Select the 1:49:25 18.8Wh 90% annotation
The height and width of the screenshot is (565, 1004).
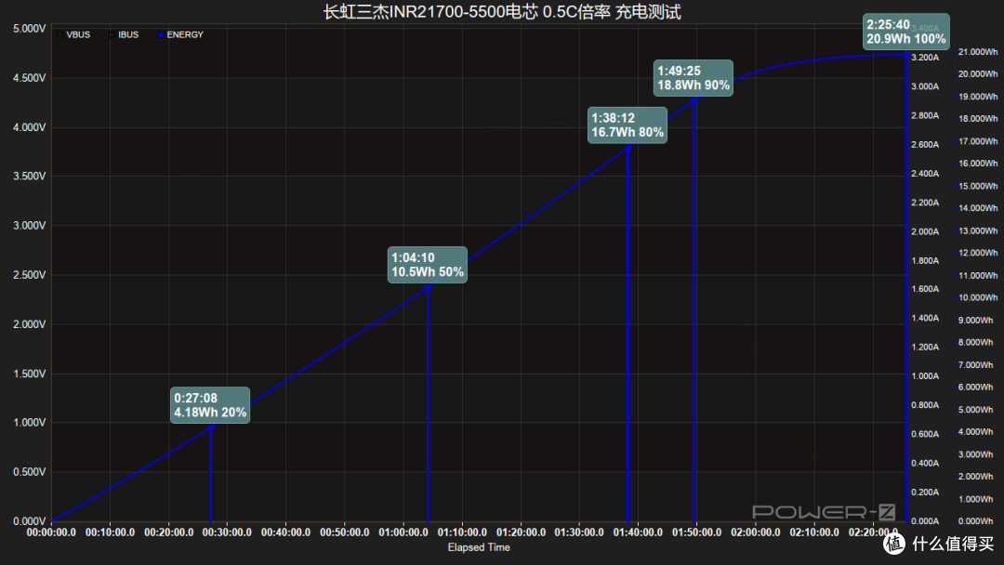pyautogui.click(x=694, y=78)
